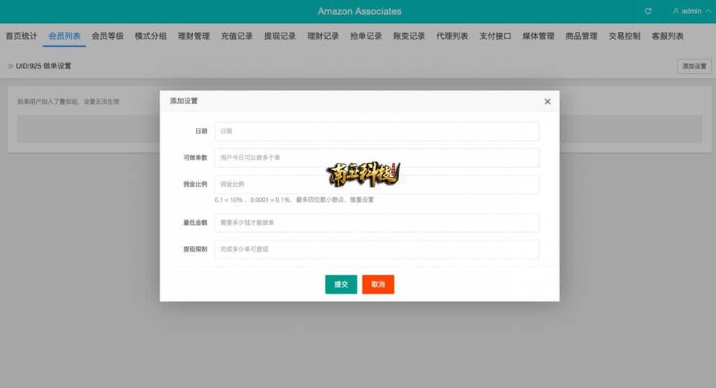
Task: Click the refresh icon in top bar
Action: (648, 11)
